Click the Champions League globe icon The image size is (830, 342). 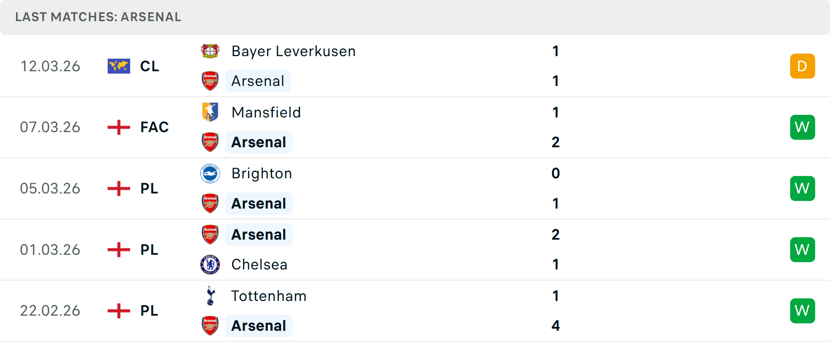(x=118, y=66)
